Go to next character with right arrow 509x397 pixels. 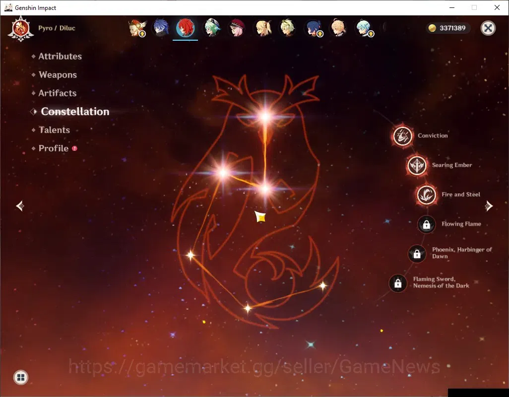[x=489, y=206]
